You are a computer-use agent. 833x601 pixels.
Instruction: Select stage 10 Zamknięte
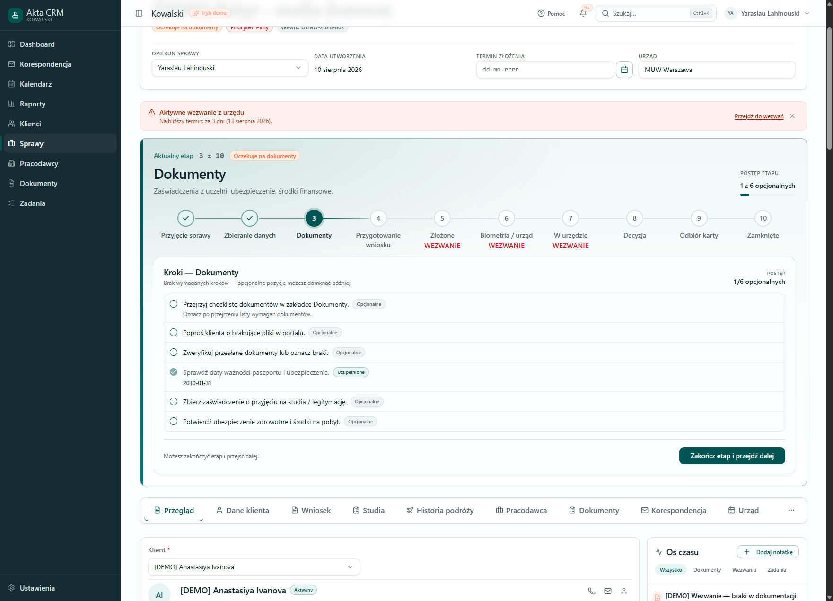(x=763, y=218)
